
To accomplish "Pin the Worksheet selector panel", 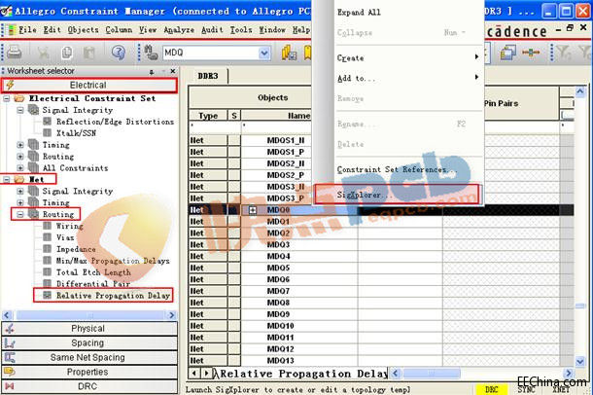I will point(152,72).
